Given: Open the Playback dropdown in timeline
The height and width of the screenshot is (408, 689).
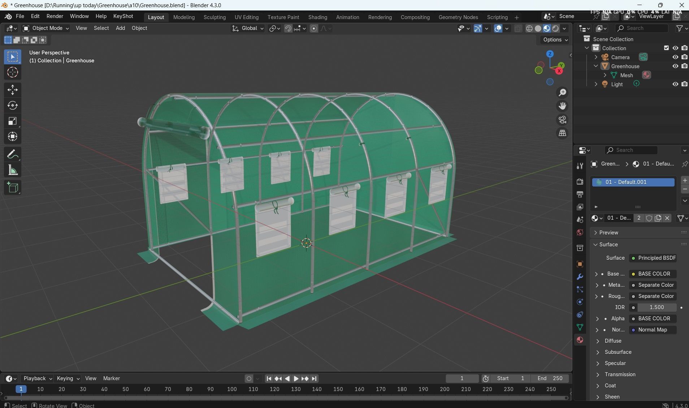Looking at the screenshot, I should pos(38,378).
